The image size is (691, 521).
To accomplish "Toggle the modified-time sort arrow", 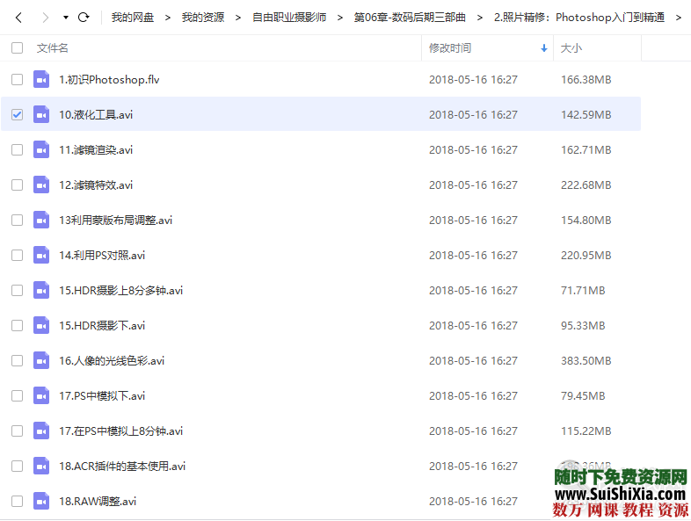I will (544, 48).
